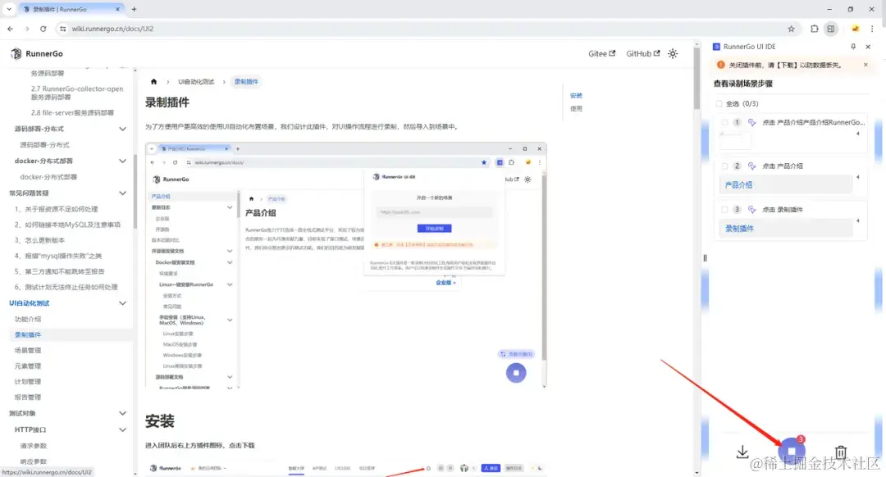This screenshot has height=477, width=886.
Task: Click the yellow extension icon in toolbar
Action: [x=856, y=29]
